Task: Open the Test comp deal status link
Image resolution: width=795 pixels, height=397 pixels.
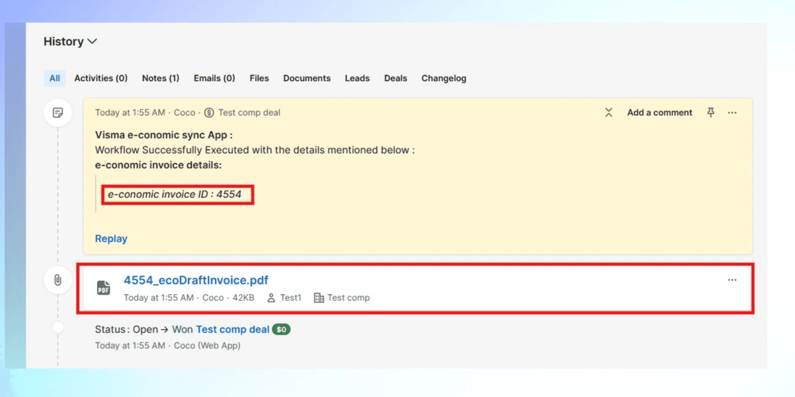Action: pyautogui.click(x=233, y=329)
